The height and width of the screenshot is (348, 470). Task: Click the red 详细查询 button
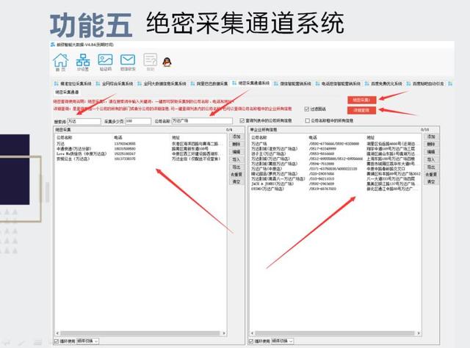pyautogui.click(x=362, y=110)
